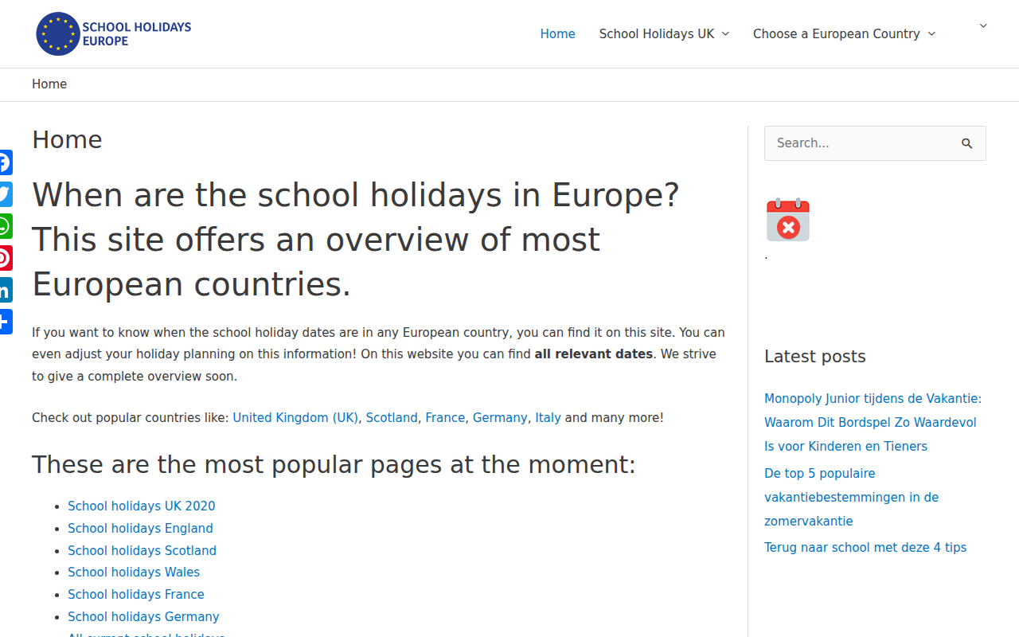Open School holidays Germany page

[x=143, y=616]
